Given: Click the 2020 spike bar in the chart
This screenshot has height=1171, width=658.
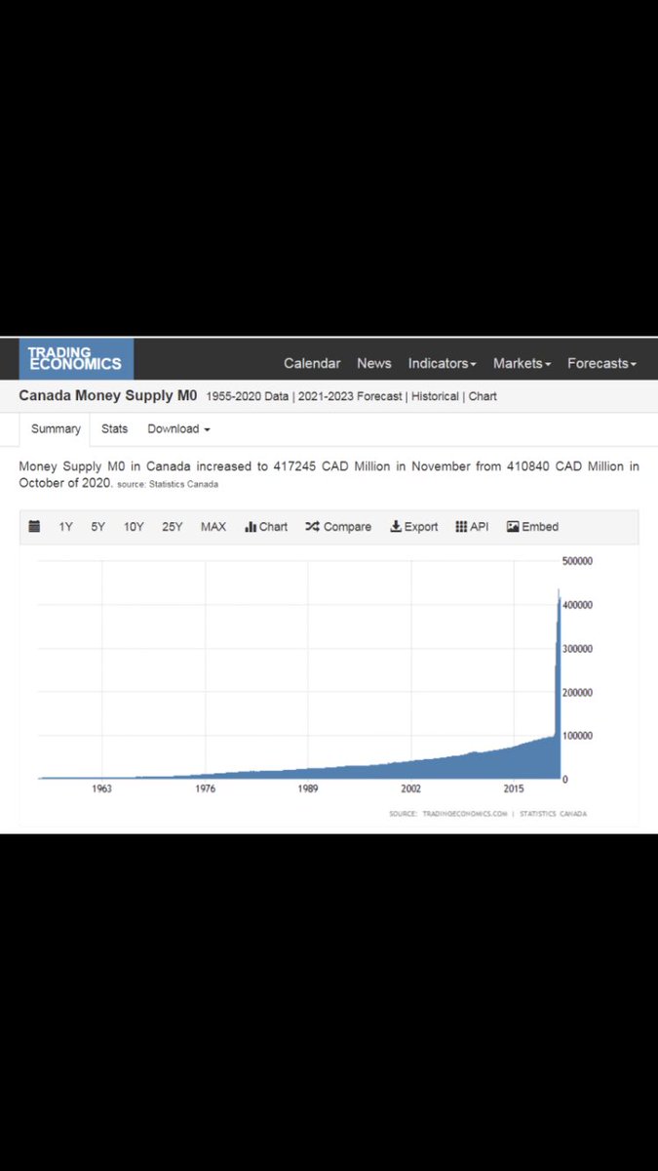Looking at the screenshot, I should pyautogui.click(x=559, y=683).
